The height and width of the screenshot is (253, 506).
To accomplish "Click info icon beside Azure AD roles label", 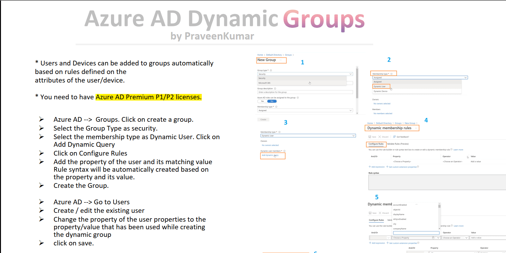I will tap(298, 98).
